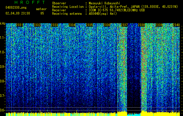This screenshot has width=183, height=116.
Task: Click the Receiving antenna label
Action: pos(67,14)
